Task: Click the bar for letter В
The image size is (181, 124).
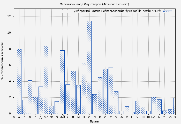Action: (x=30, y=97)
